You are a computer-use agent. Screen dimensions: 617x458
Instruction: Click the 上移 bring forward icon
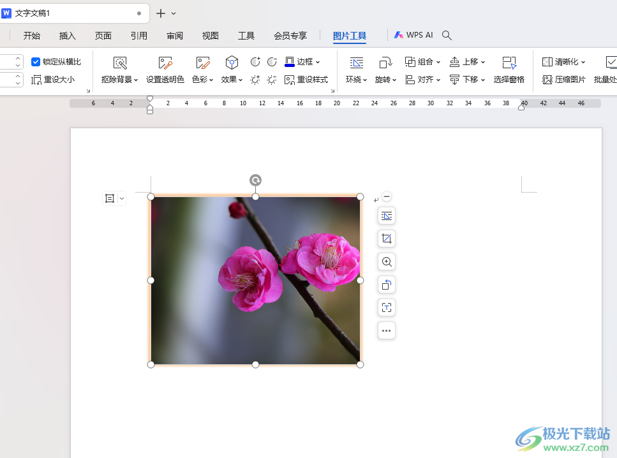(454, 62)
